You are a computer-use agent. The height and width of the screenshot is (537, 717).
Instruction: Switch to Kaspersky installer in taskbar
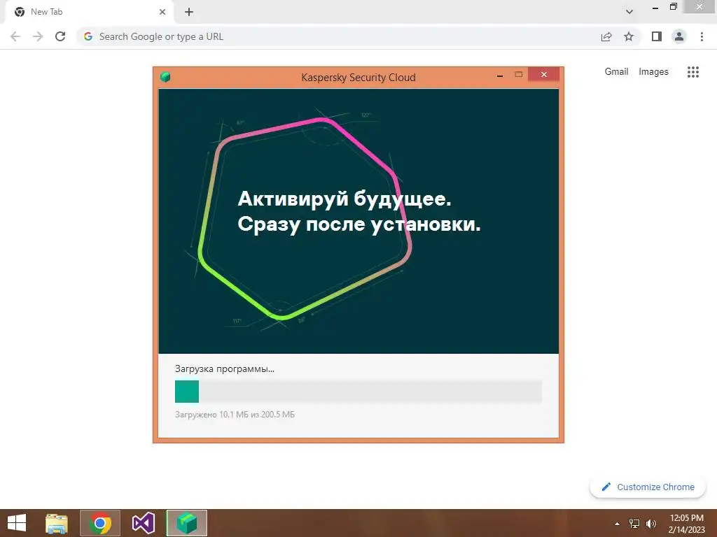click(186, 523)
